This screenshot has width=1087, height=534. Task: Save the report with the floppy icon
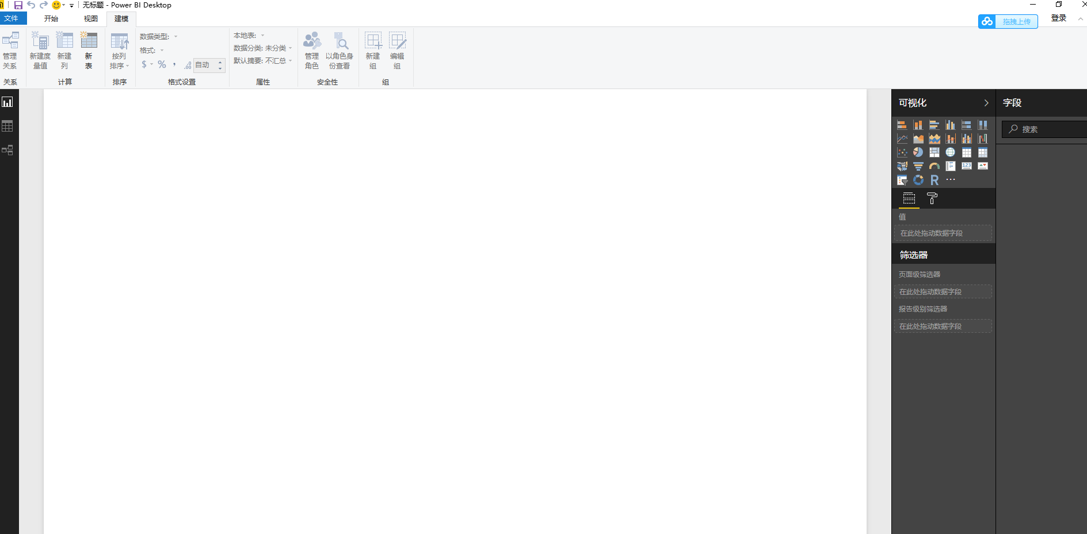pos(18,5)
